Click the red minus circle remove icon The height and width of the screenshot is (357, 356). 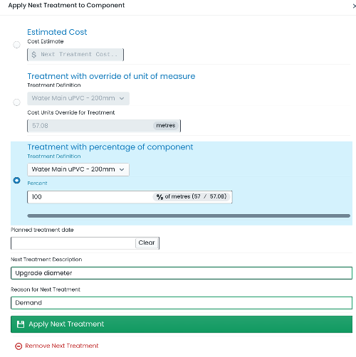pyautogui.click(x=19, y=346)
